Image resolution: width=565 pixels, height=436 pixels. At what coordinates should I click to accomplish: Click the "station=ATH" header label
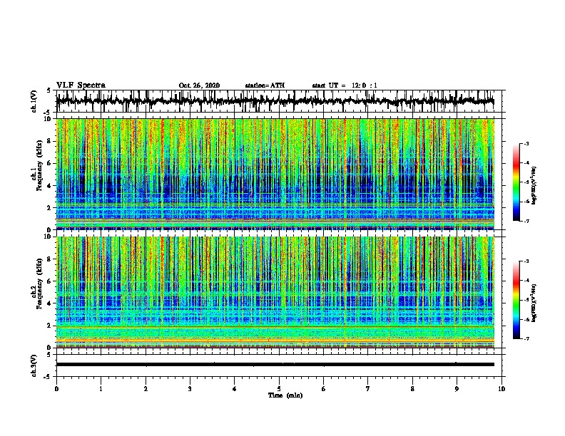(x=265, y=85)
